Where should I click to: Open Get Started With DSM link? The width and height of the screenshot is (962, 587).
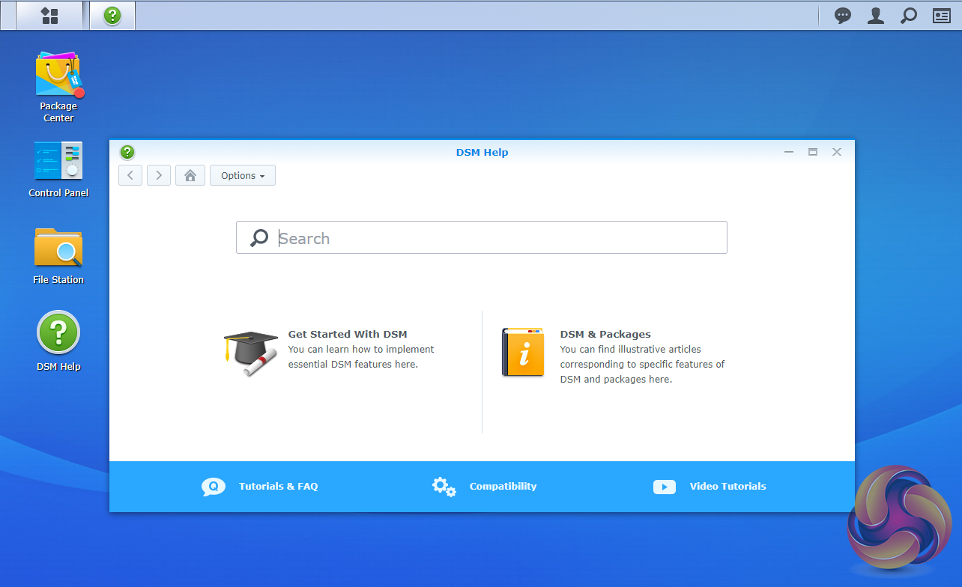[348, 334]
